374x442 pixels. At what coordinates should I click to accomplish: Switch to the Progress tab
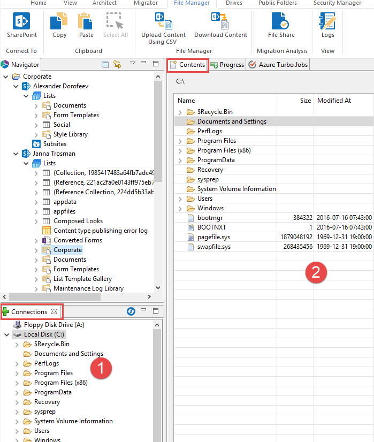click(x=227, y=65)
